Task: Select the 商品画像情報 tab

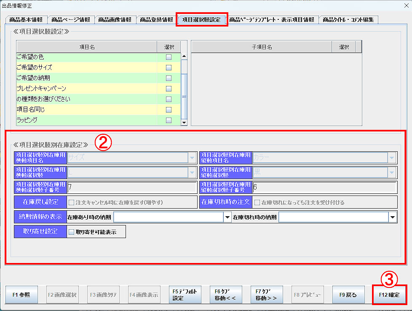Action: click(115, 20)
